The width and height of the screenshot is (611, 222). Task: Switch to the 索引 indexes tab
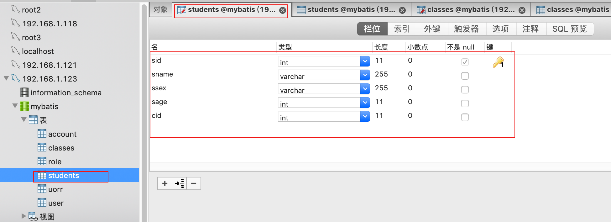(x=402, y=29)
